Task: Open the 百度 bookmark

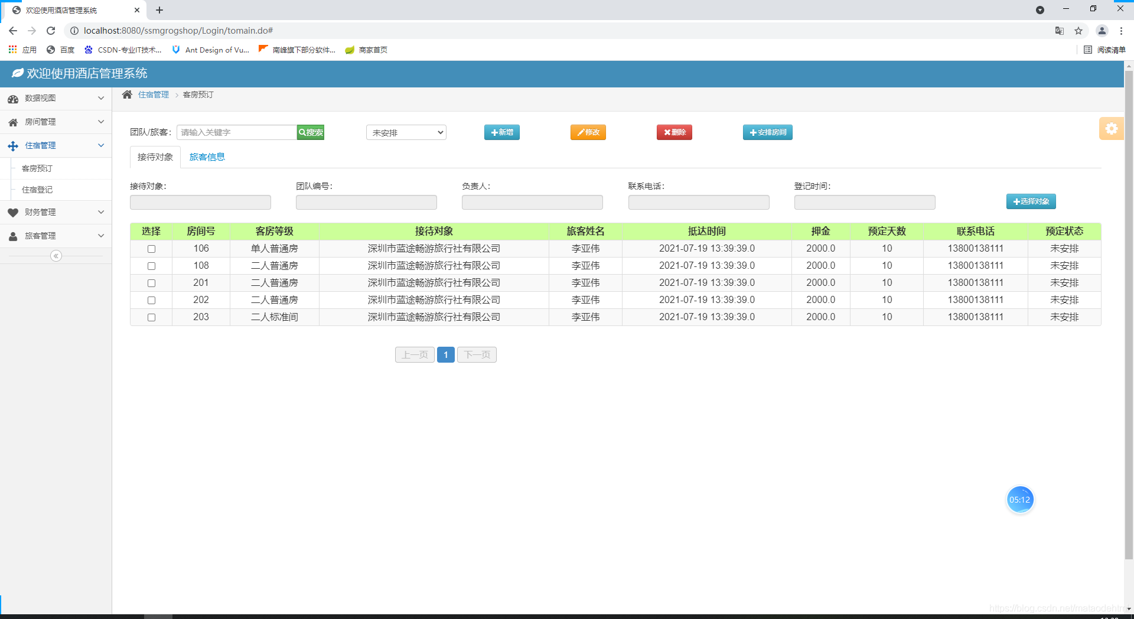Action: (61, 50)
